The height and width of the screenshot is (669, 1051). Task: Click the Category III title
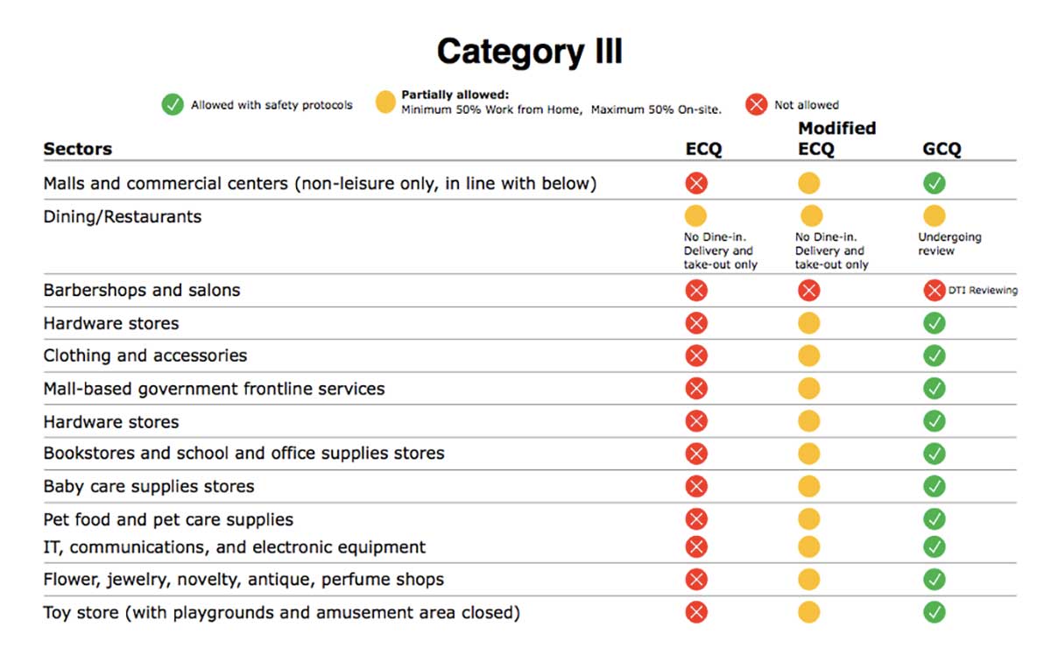tap(529, 52)
